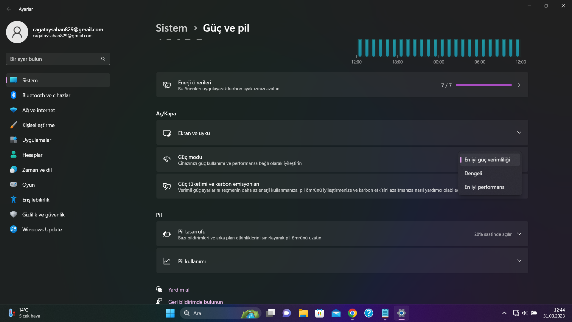Screen dimensions: 572x322
Task: Click the user profile avatar picture
Action: 17,32
